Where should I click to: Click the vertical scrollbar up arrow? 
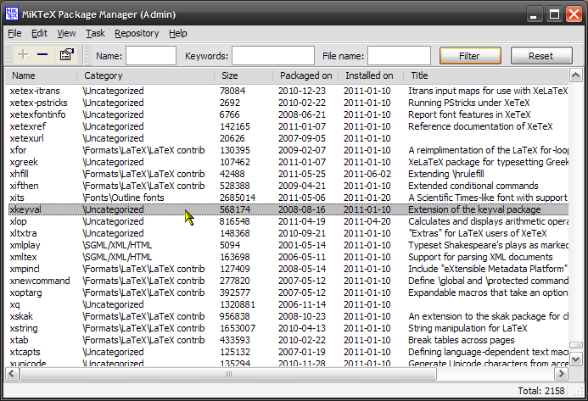575,75
